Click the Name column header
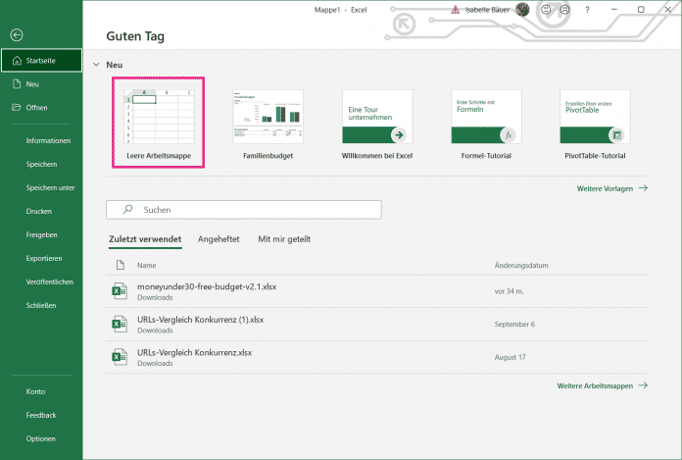 (x=147, y=265)
